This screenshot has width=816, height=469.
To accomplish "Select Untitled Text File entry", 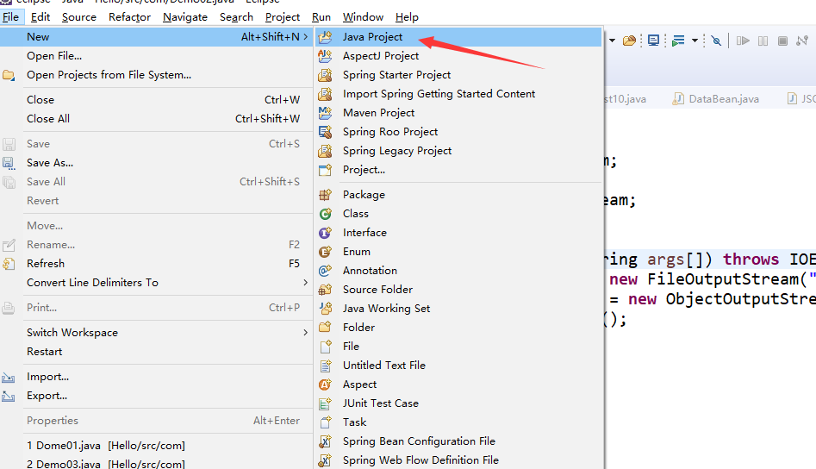I will point(458,366).
